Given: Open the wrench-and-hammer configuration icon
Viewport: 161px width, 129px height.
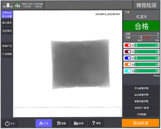Looking at the screenshot, I should (x=59, y=123).
